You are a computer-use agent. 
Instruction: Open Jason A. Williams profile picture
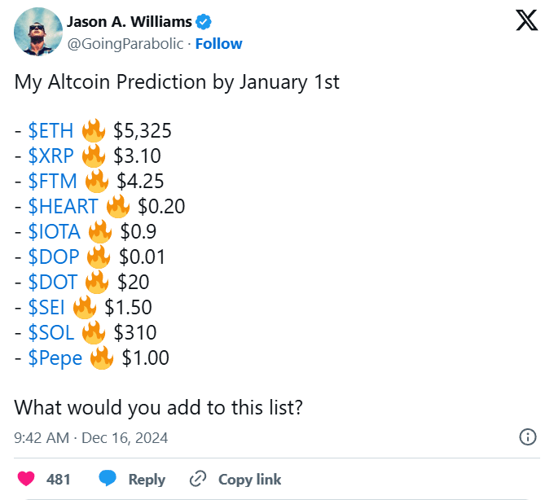coord(38,32)
